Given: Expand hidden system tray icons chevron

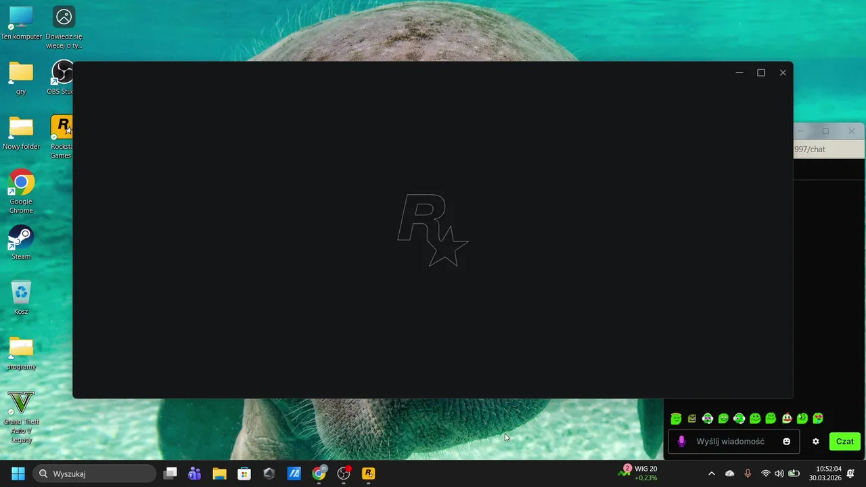Looking at the screenshot, I should pyautogui.click(x=711, y=473).
